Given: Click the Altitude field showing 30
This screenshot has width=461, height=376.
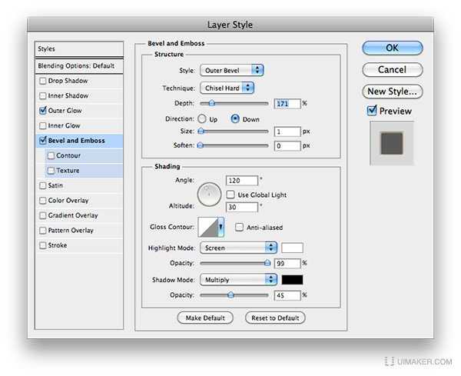Looking at the screenshot, I should (242, 207).
